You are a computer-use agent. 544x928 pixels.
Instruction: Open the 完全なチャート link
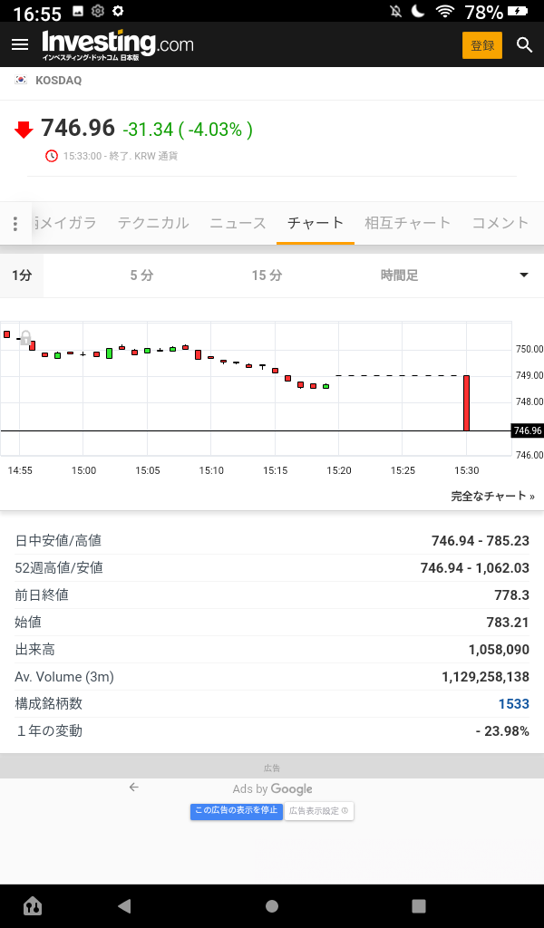(x=492, y=497)
